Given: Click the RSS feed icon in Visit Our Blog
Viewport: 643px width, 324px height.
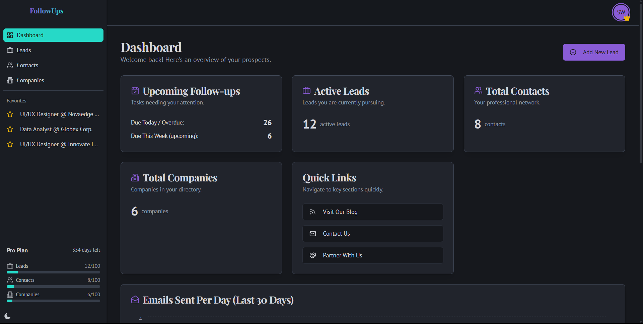Looking at the screenshot, I should (313, 212).
